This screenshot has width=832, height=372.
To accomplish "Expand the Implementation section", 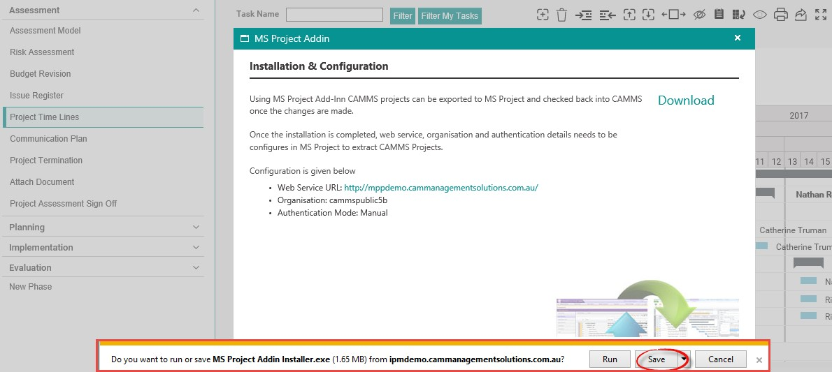I will 196,248.
